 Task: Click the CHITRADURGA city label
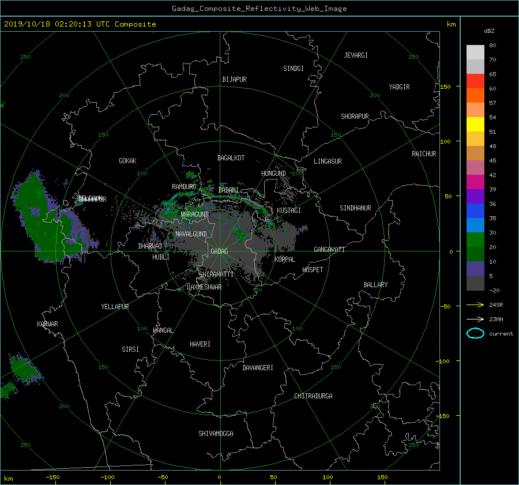point(313,396)
